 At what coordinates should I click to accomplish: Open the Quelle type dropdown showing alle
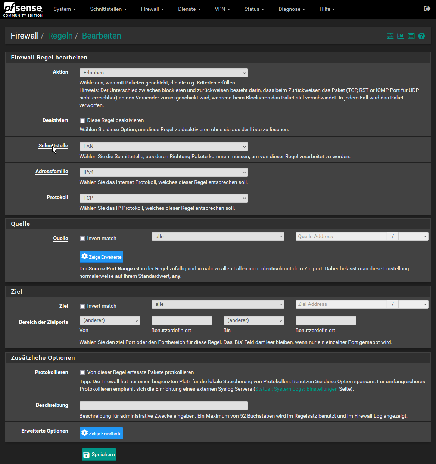[218, 236]
